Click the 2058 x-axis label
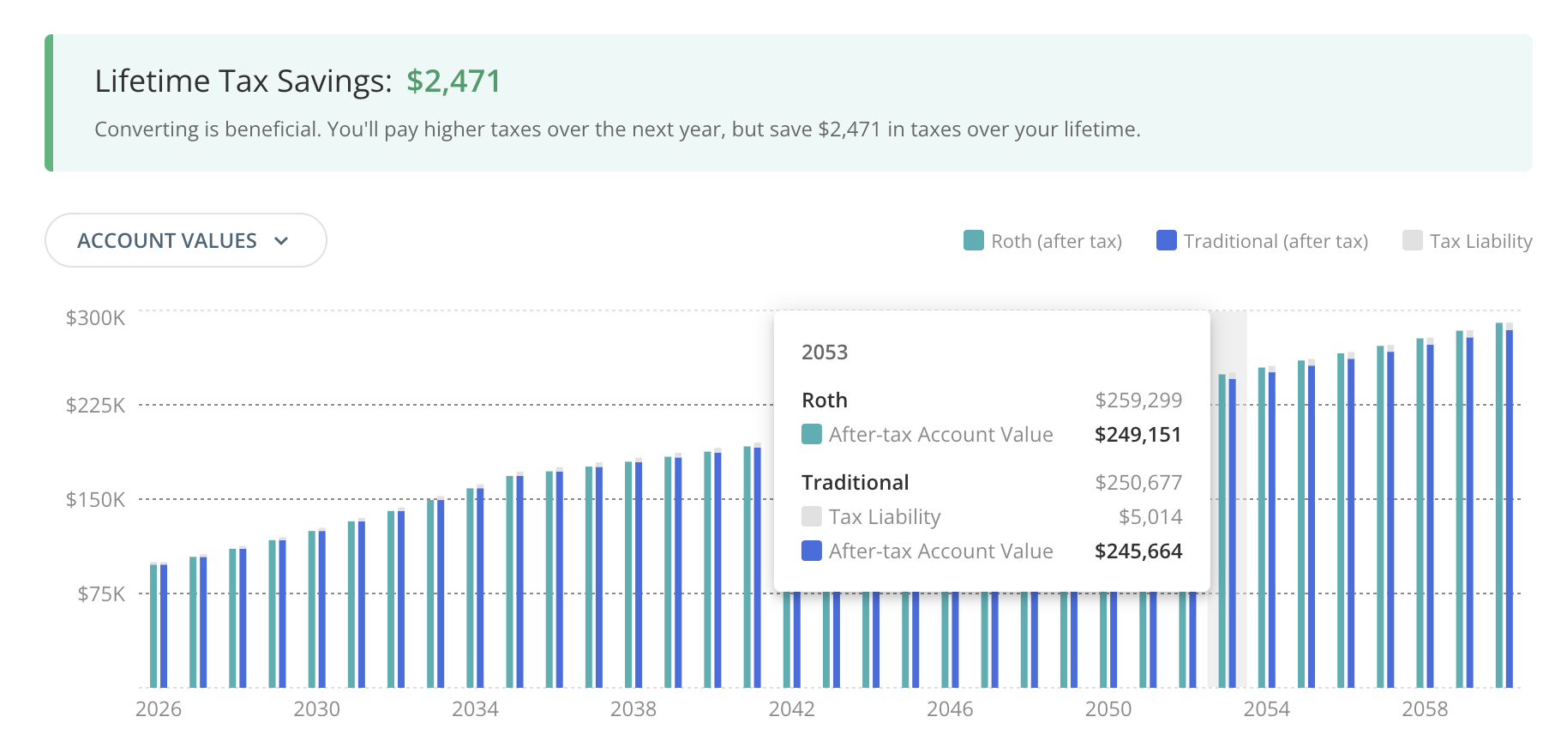1567x753 pixels. tap(1425, 709)
